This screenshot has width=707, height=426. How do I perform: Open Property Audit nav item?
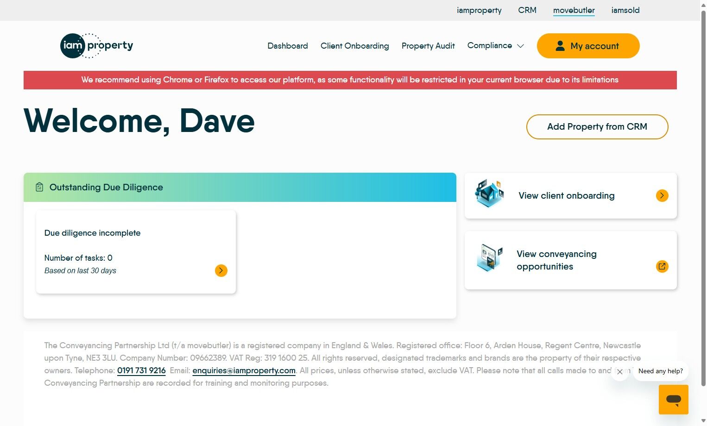428,46
